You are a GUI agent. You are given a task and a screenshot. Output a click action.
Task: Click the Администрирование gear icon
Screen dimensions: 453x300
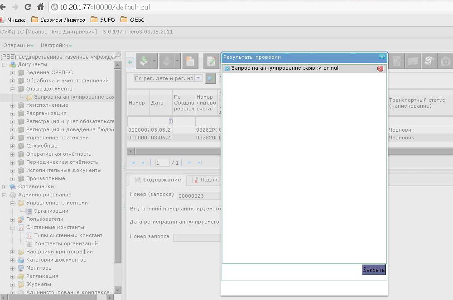12,195
